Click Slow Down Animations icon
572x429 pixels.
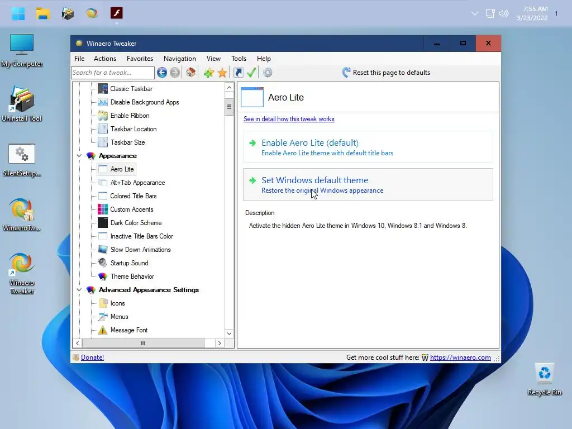103,250
